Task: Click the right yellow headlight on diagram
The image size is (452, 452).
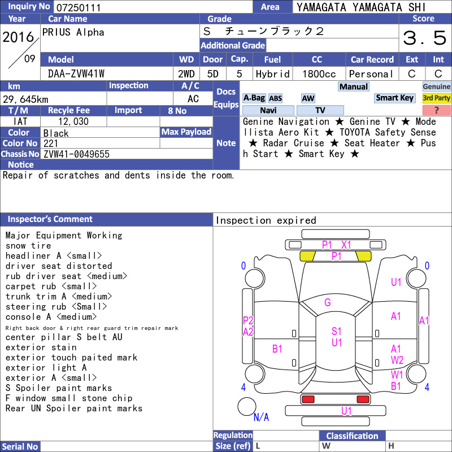Action: (x=363, y=256)
